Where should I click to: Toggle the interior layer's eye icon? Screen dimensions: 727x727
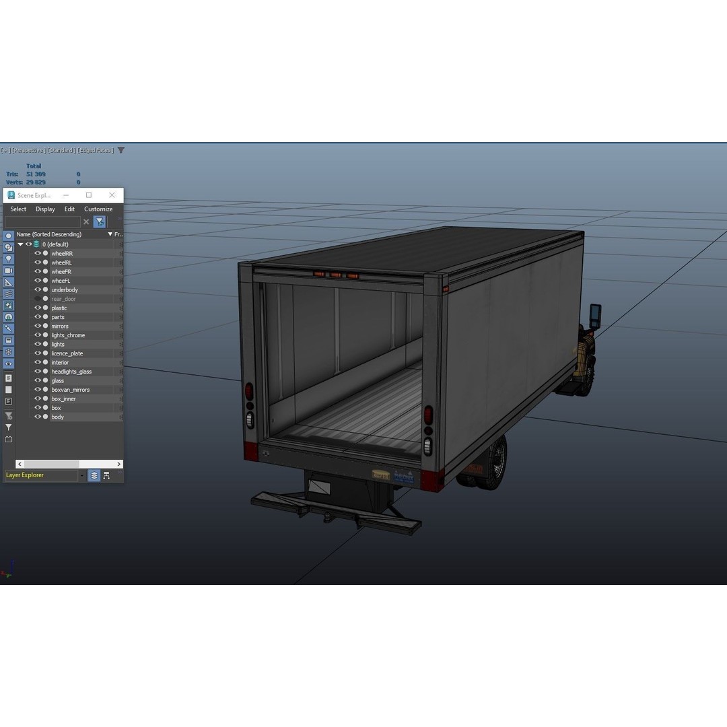pyautogui.click(x=36, y=362)
